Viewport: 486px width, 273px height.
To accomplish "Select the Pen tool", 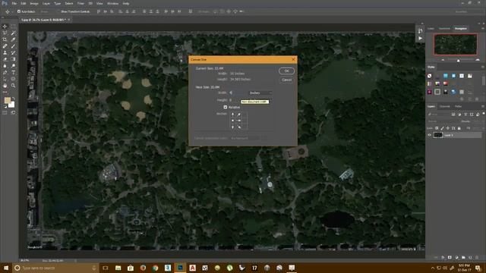I will (x=5, y=73).
